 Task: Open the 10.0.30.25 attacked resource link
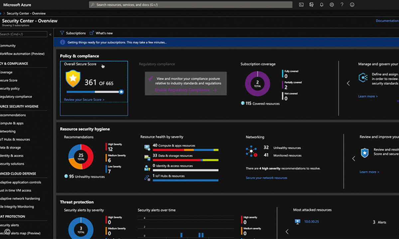point(312,221)
